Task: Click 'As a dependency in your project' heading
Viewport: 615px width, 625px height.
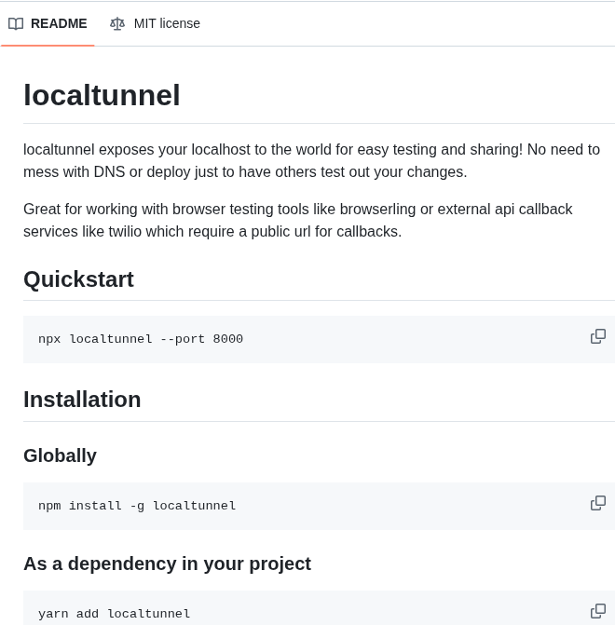Action: click(x=167, y=564)
